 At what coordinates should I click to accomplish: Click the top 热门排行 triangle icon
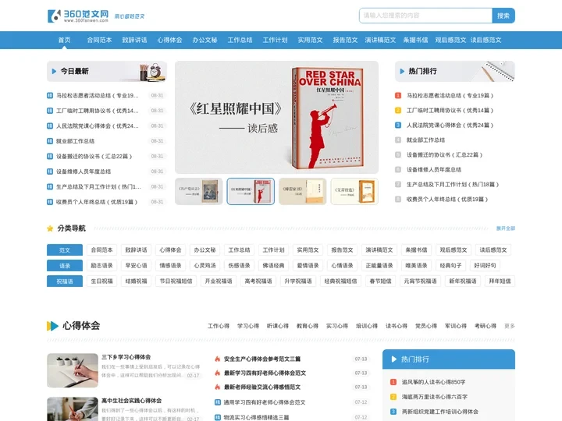coord(402,71)
